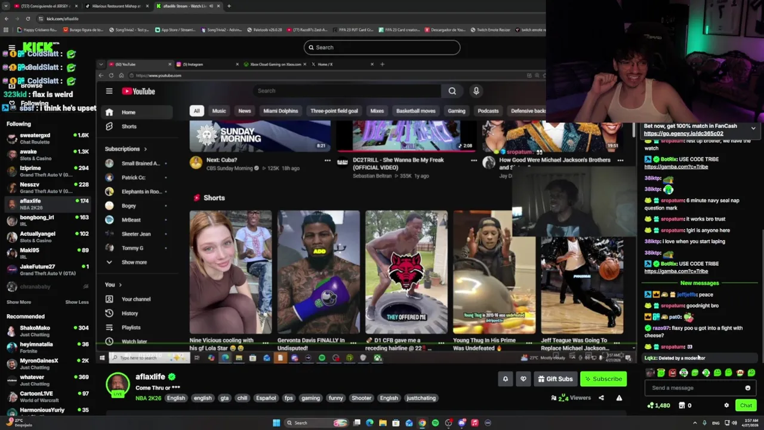Open the system tray hidden icons chevron
The image size is (764, 430).
[x=695, y=423]
